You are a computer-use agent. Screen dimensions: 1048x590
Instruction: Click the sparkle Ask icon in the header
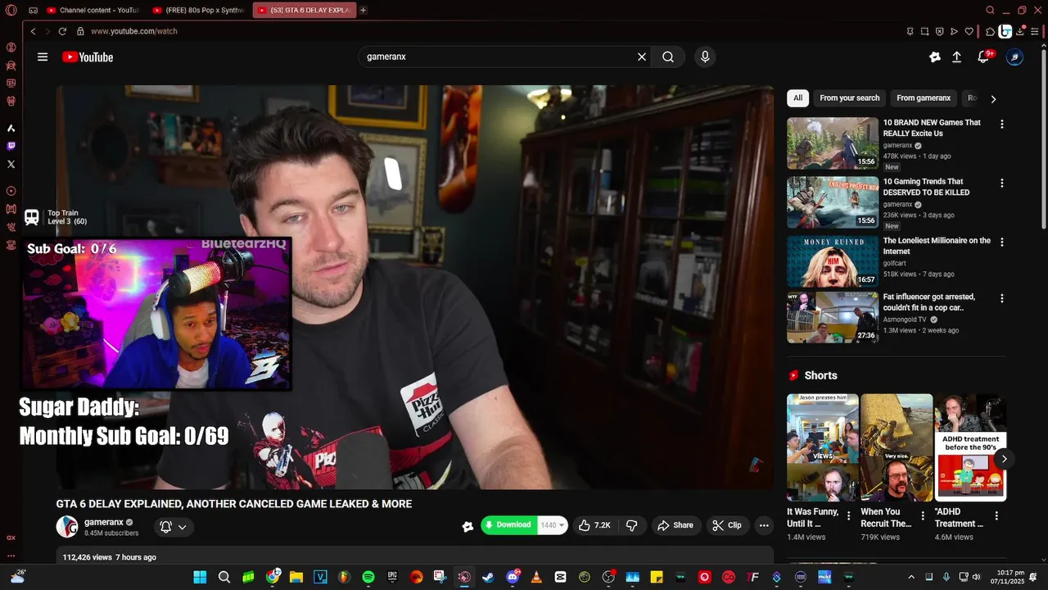point(935,57)
